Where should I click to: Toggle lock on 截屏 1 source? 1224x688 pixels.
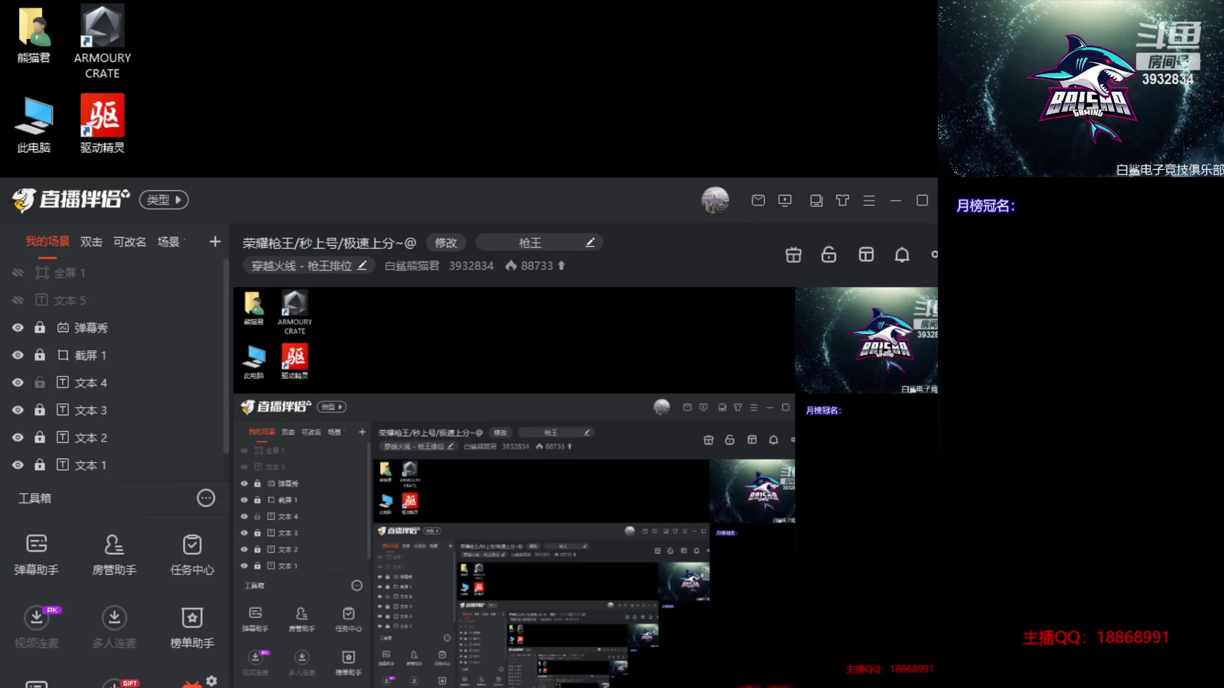coord(40,354)
